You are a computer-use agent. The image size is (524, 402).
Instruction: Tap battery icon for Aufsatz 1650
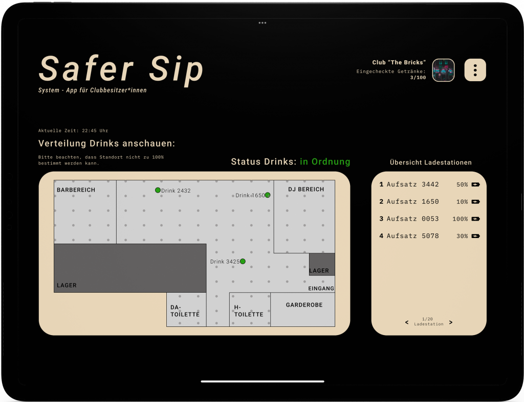click(475, 202)
